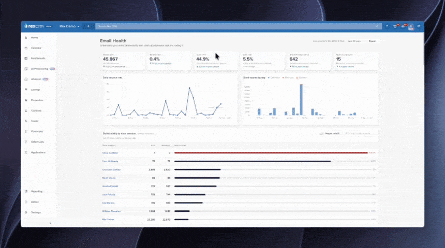Open the notifications icon with red badge

click(403, 26)
